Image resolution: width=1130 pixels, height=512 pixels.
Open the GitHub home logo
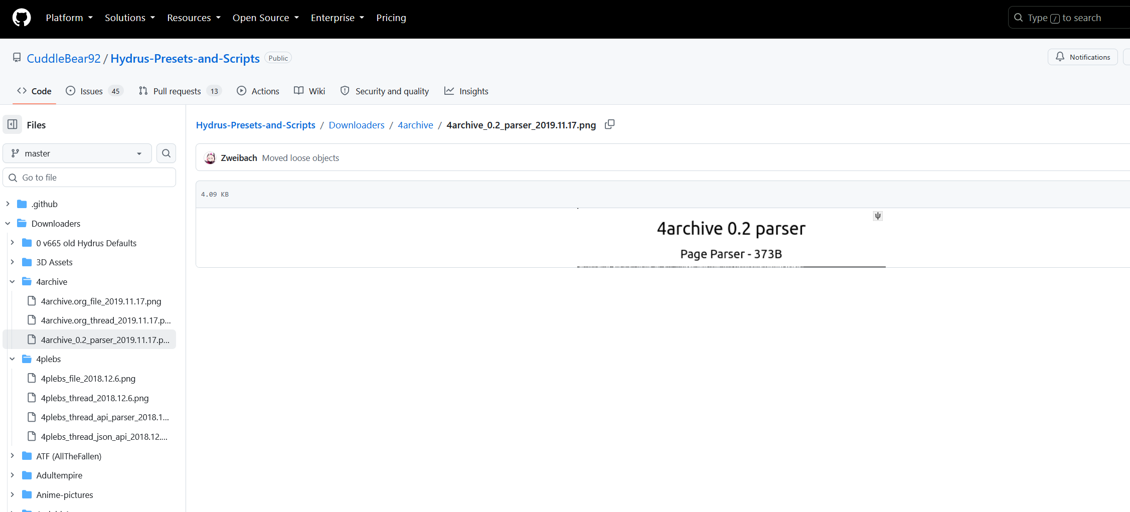(x=22, y=18)
